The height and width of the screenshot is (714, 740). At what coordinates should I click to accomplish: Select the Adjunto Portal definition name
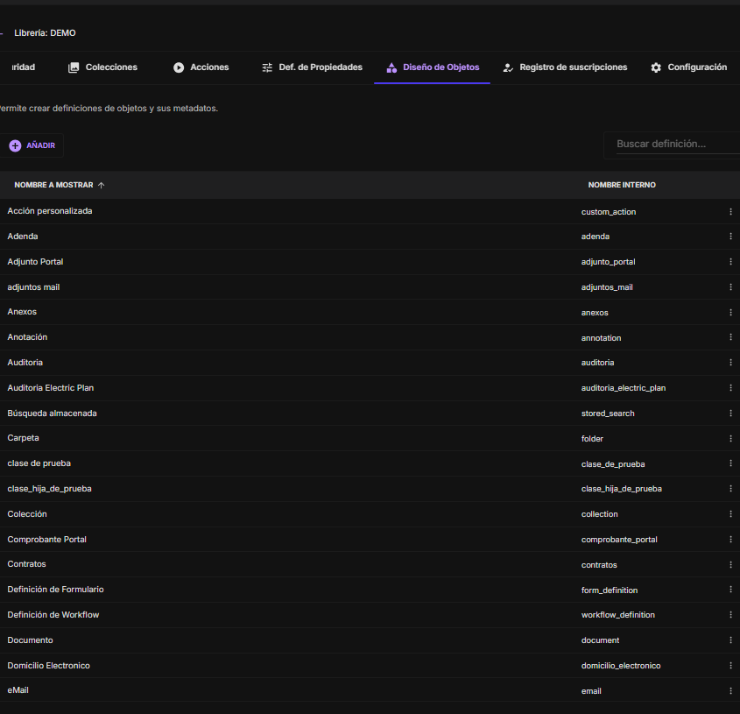point(35,262)
